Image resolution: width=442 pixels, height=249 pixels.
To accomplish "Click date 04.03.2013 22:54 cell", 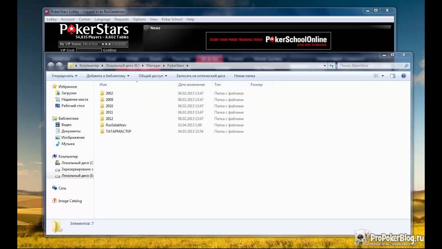I will click(x=191, y=131).
